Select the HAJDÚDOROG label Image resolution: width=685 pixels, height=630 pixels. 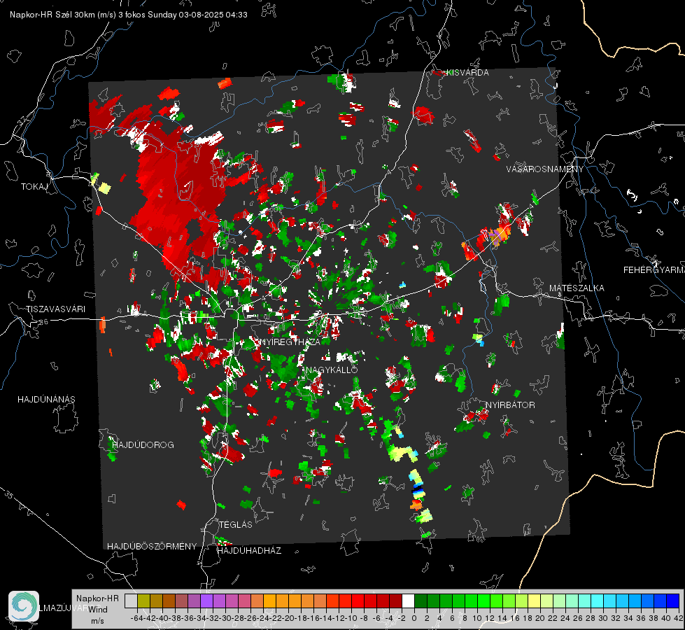[x=143, y=445]
